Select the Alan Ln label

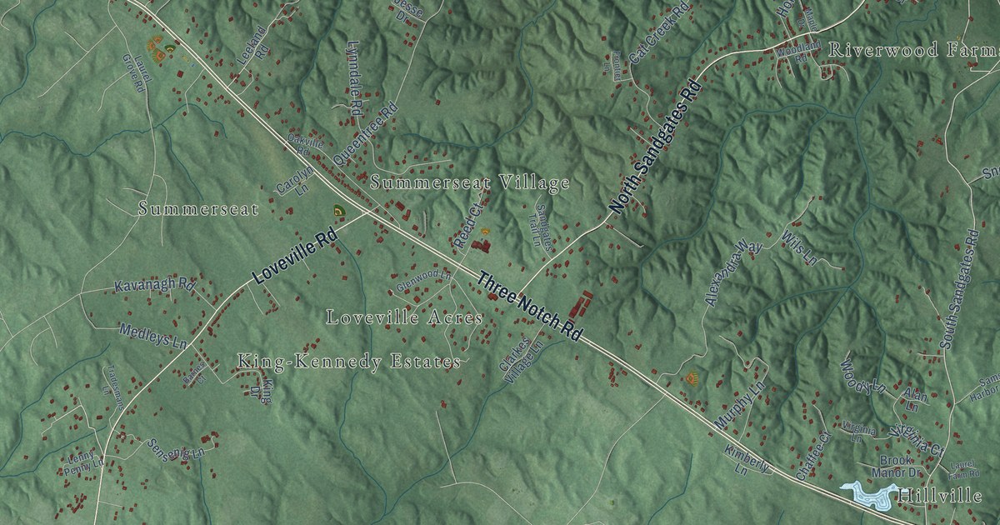[x=914, y=397]
